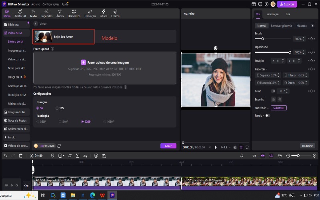Image resolution: width=320 pixels, height=200 pixels.
Task: Open the Avatar AI tool
Action: click(20, 14)
